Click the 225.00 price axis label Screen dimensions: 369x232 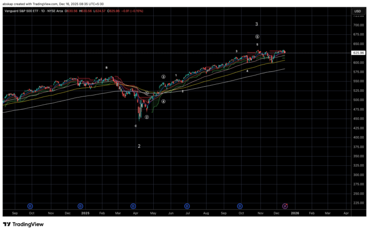359,203
